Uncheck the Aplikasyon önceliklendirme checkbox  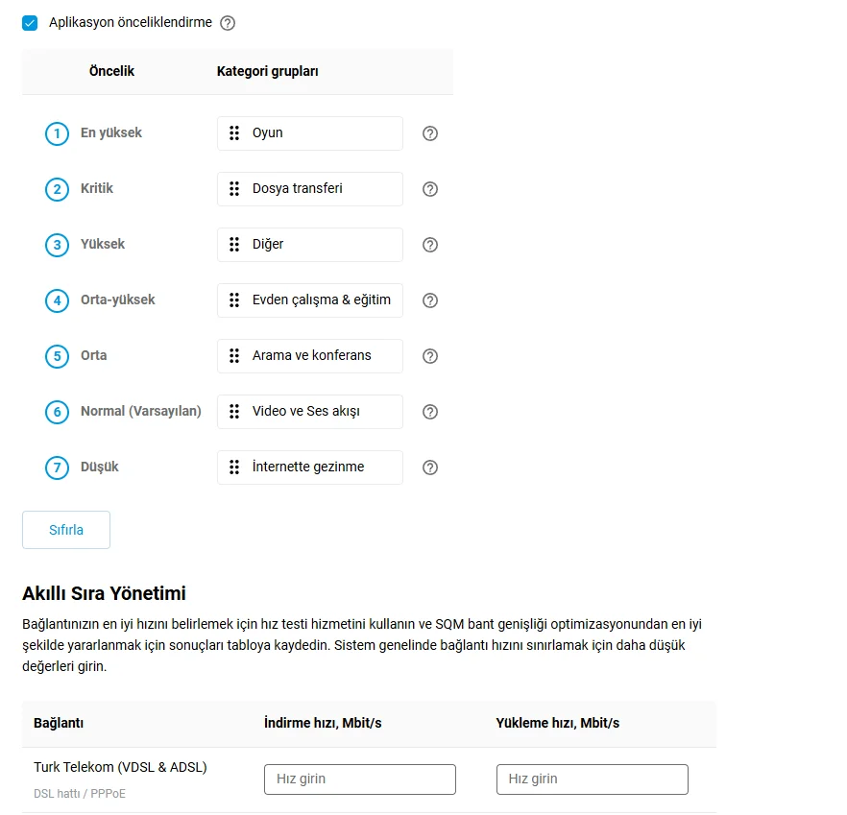pos(30,23)
